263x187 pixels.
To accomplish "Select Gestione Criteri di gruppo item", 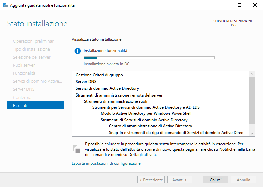I will tap(99, 75).
